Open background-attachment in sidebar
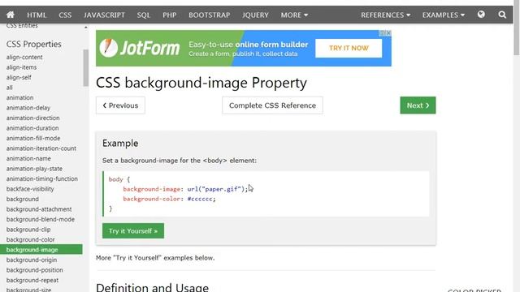This screenshot has height=292, width=520. pos(39,209)
